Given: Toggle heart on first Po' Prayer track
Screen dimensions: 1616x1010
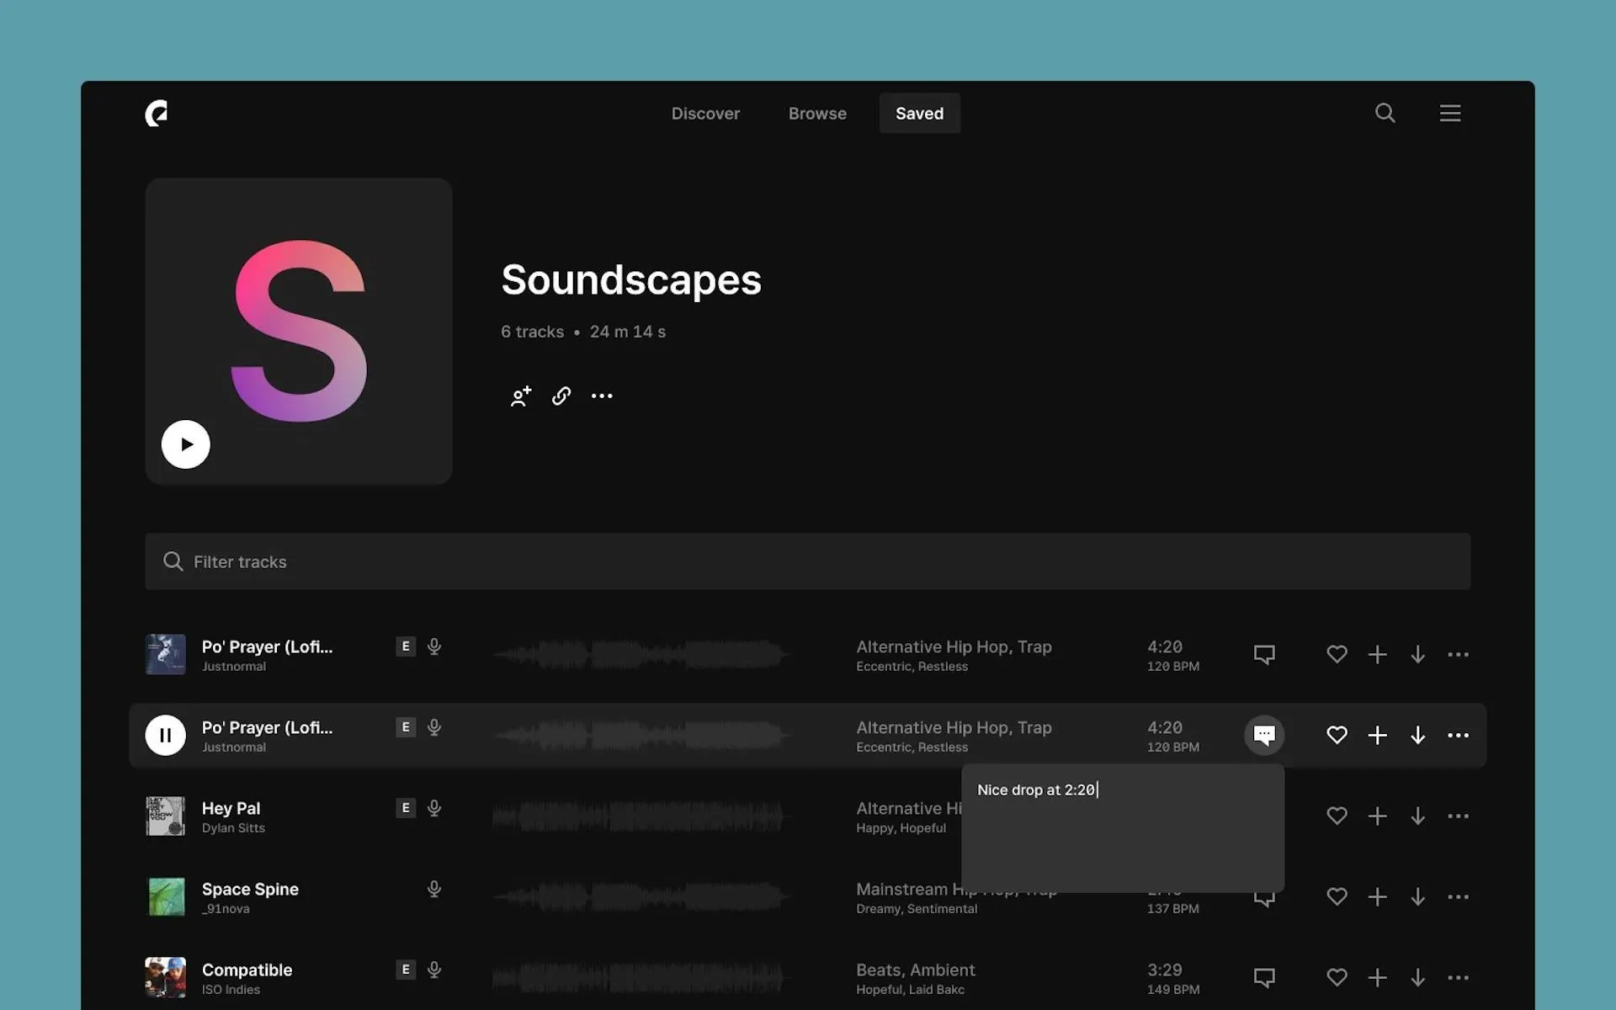Looking at the screenshot, I should pos(1337,654).
